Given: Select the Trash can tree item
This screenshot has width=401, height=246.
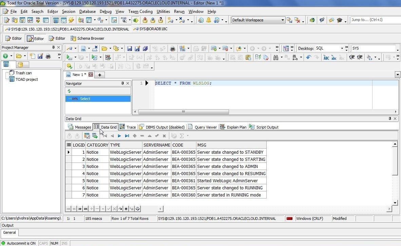Looking at the screenshot, I should pyautogui.click(x=20, y=73).
